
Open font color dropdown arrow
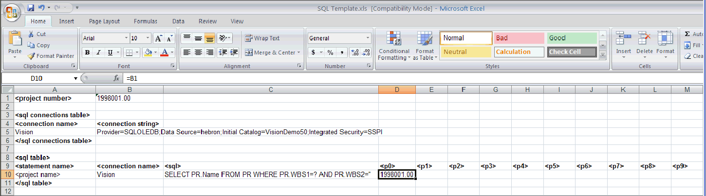click(172, 53)
